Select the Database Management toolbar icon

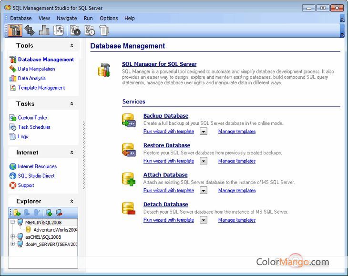point(15,31)
